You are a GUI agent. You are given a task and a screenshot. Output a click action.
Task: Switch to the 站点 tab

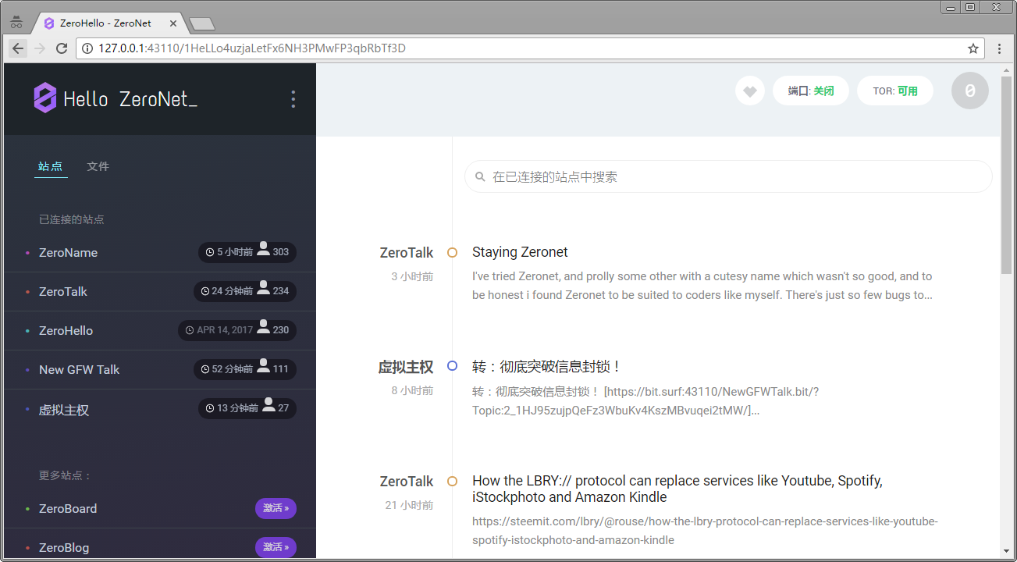point(50,166)
